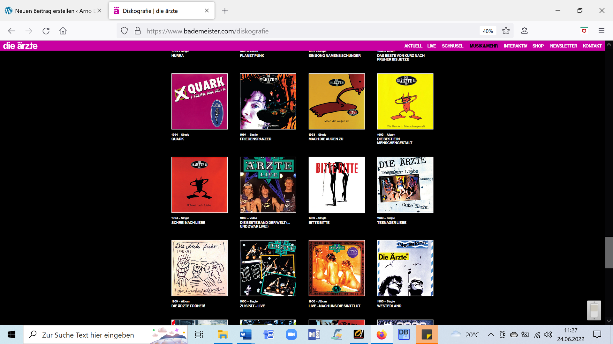This screenshot has width=613, height=344.
Task: Show site security padlock details
Action: point(138,31)
